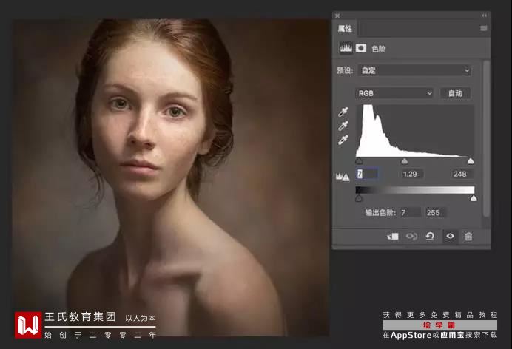Screen dimensions: 512x349
Task: Focus output levels field showing 255
Action: click(x=436, y=213)
